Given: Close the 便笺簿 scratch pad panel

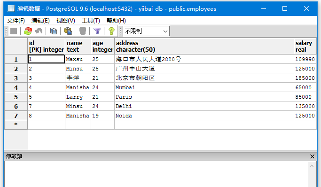Looking at the screenshot, I should click(x=312, y=156).
